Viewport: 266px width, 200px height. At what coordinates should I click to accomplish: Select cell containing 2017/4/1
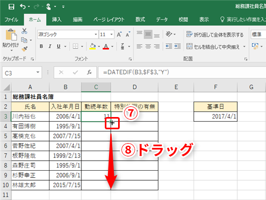pyautogui.click(x=215, y=116)
